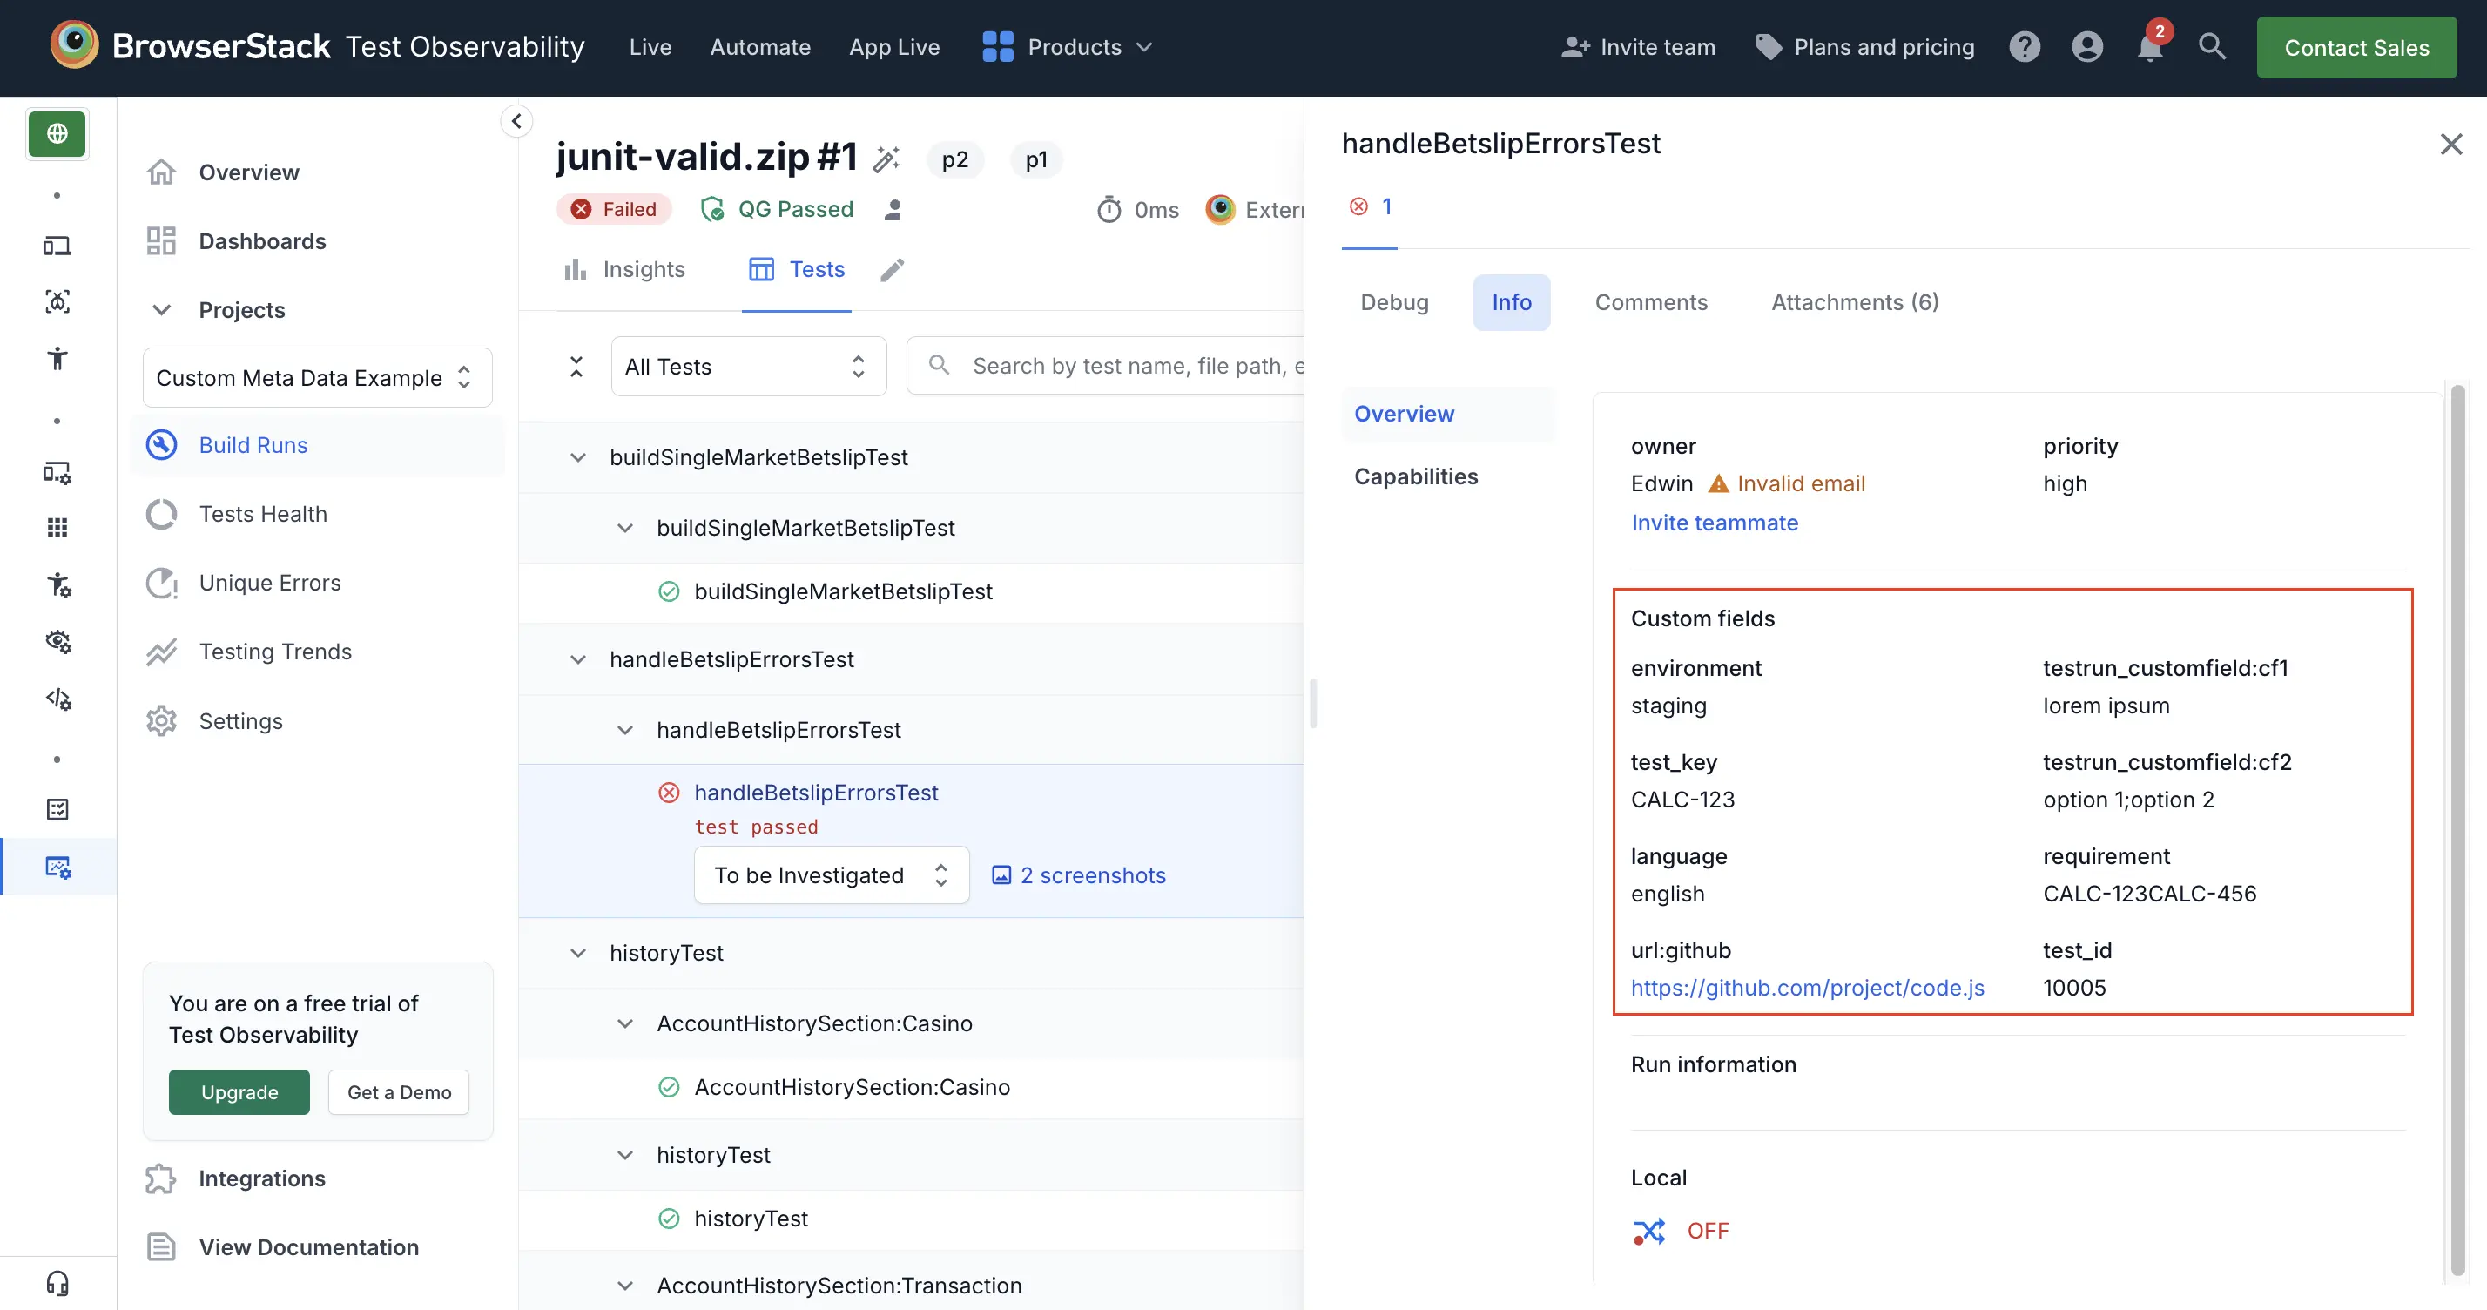Viewport: 2487px width, 1310px height.
Task: Click the Test Observability icon in left rail
Action: tap(58, 867)
